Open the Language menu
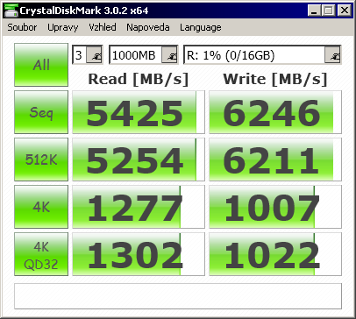This screenshot has height=319, width=356. 201,27
